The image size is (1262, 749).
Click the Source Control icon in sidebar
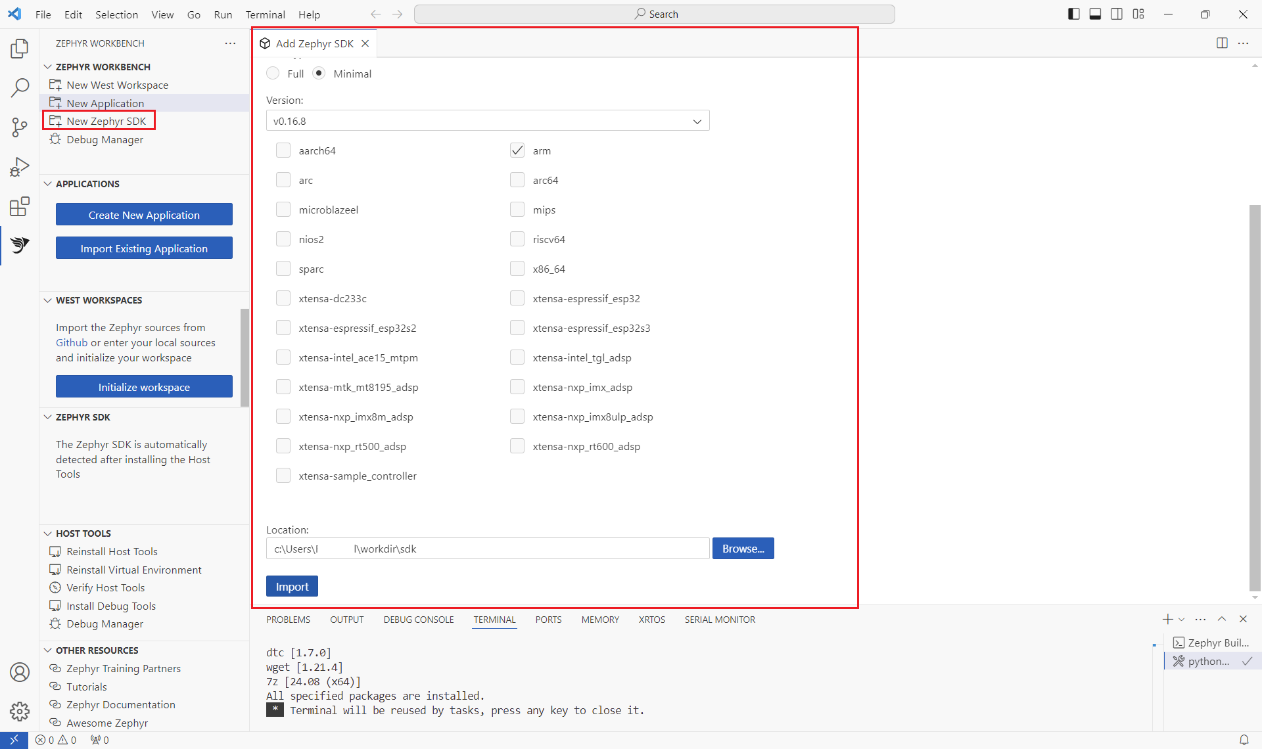(x=20, y=127)
